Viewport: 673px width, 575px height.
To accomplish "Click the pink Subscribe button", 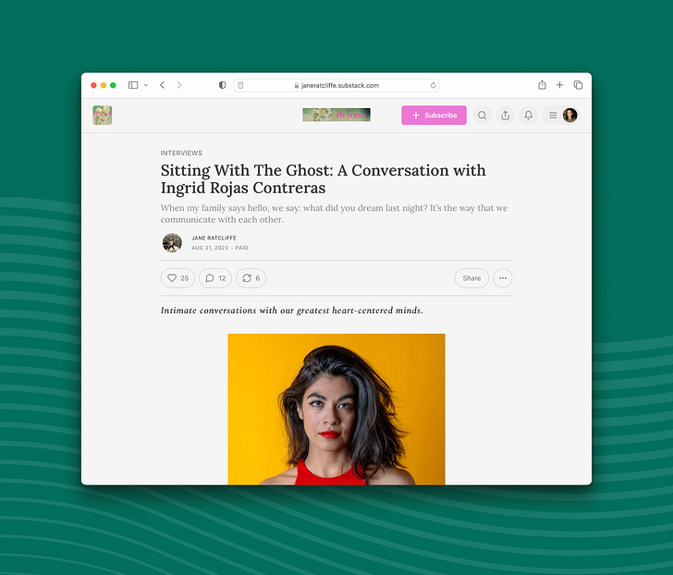I will pyautogui.click(x=434, y=115).
